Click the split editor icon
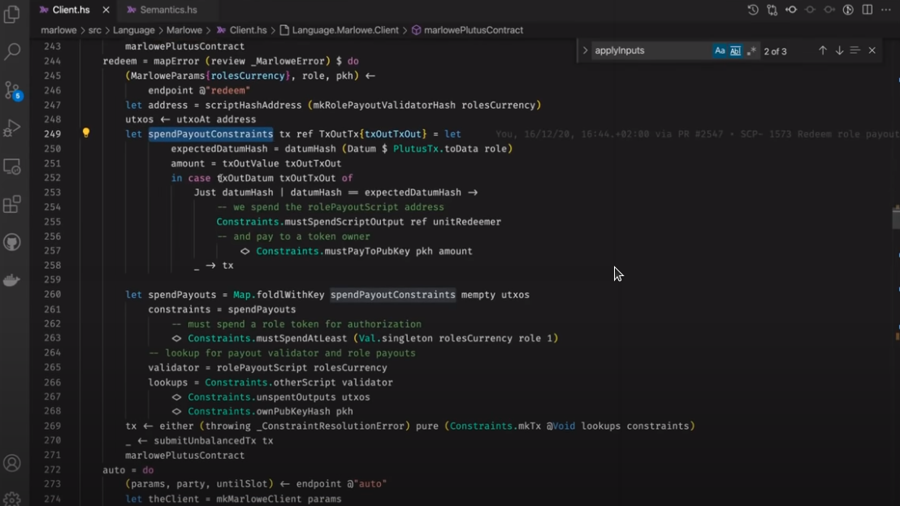Screen dimensions: 900x506 click(868, 10)
